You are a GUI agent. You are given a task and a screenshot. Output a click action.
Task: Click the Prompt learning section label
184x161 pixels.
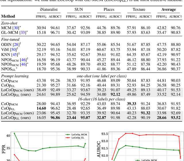[x=15, y=76]
